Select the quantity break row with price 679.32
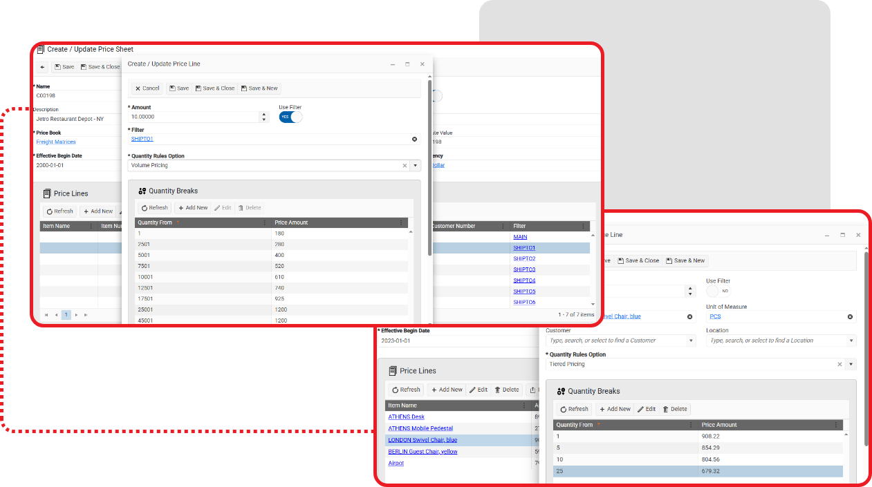Screen dimensions: 872x487 [698, 471]
